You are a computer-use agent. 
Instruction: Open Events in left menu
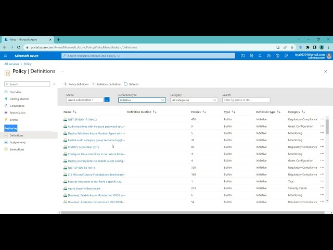pyautogui.click(x=14, y=120)
